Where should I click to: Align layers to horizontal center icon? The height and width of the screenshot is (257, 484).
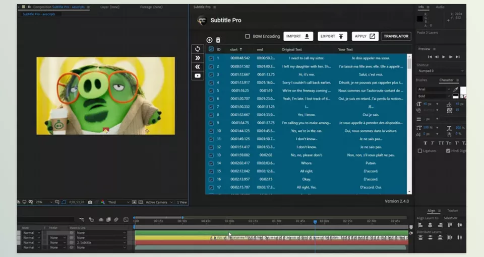click(x=430, y=225)
